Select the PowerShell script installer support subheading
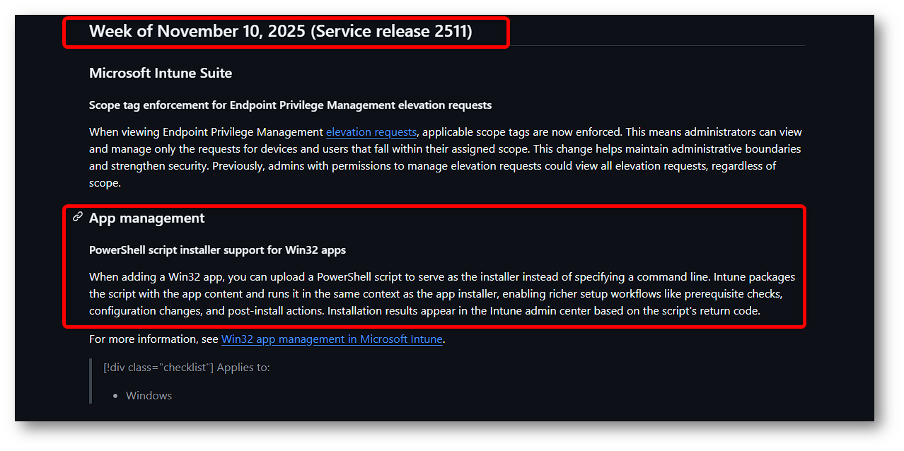904x451 pixels. click(x=217, y=250)
